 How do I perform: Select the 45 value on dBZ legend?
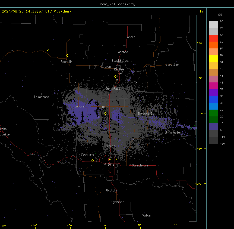(x=222, y=76)
